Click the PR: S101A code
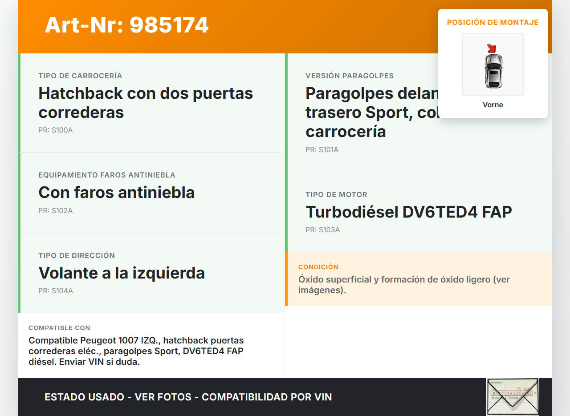This screenshot has height=416, width=570. [322, 150]
